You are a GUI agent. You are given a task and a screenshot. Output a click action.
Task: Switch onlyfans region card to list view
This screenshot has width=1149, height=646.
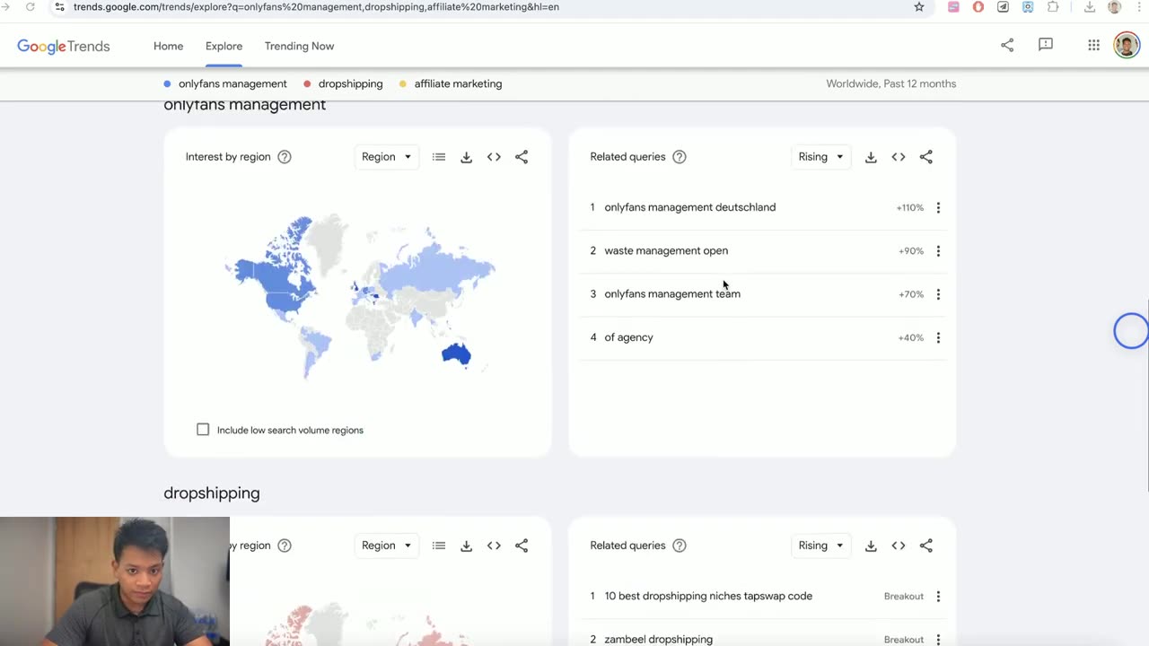(x=439, y=157)
